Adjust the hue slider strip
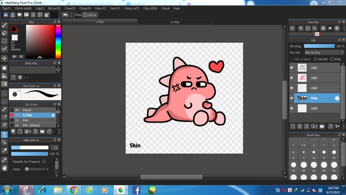 [x=58, y=42]
